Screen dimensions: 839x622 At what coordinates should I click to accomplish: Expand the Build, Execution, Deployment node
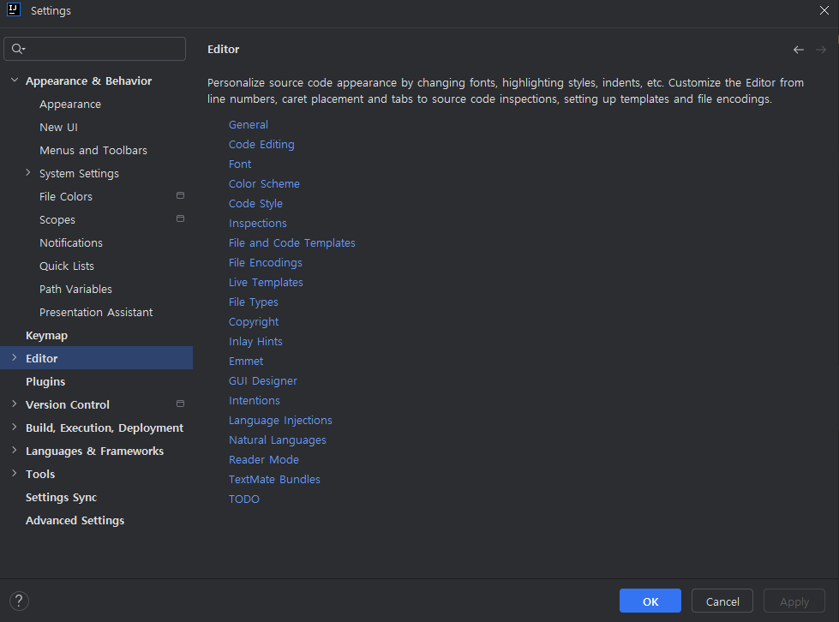tap(14, 428)
